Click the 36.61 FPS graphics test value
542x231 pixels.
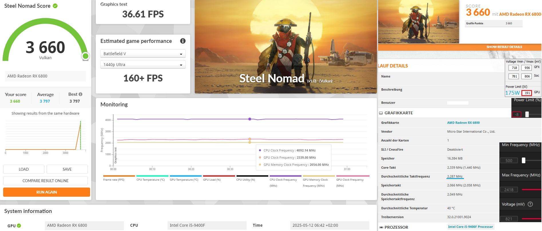(143, 14)
